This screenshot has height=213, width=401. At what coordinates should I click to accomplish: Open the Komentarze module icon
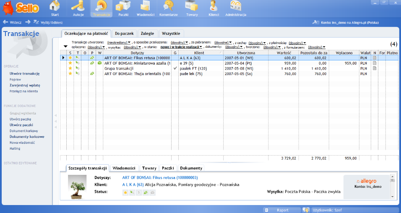169,8
